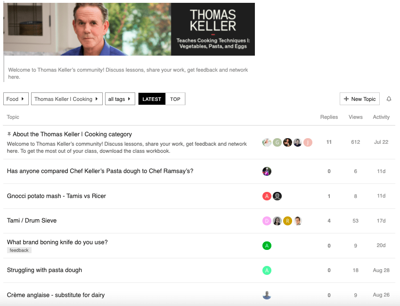Click the Topic column header
The height and width of the screenshot is (306, 400).
13,117
